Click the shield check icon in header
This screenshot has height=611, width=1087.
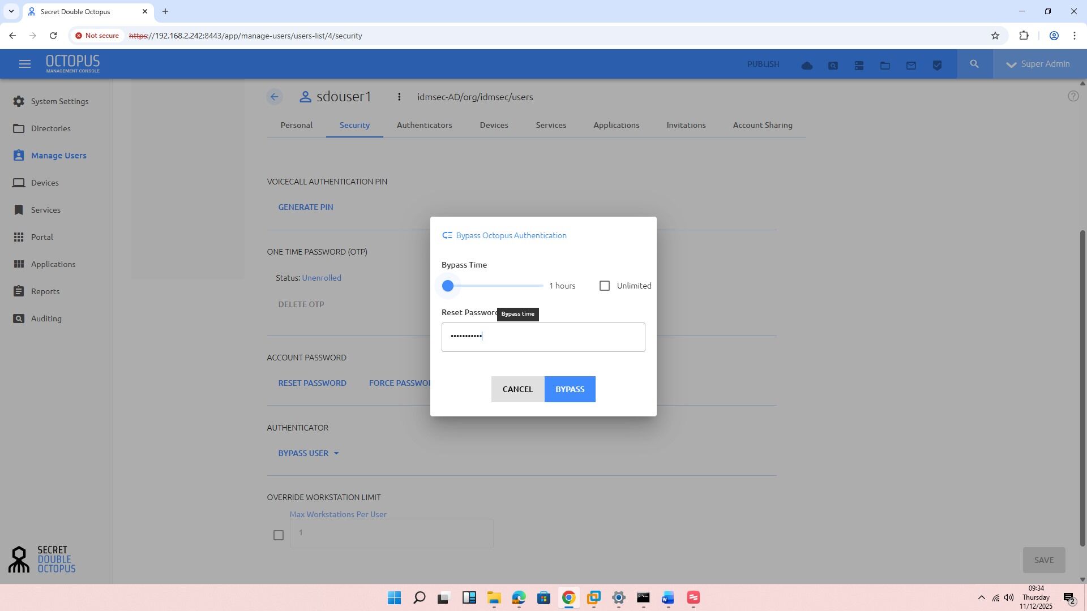pos(937,66)
